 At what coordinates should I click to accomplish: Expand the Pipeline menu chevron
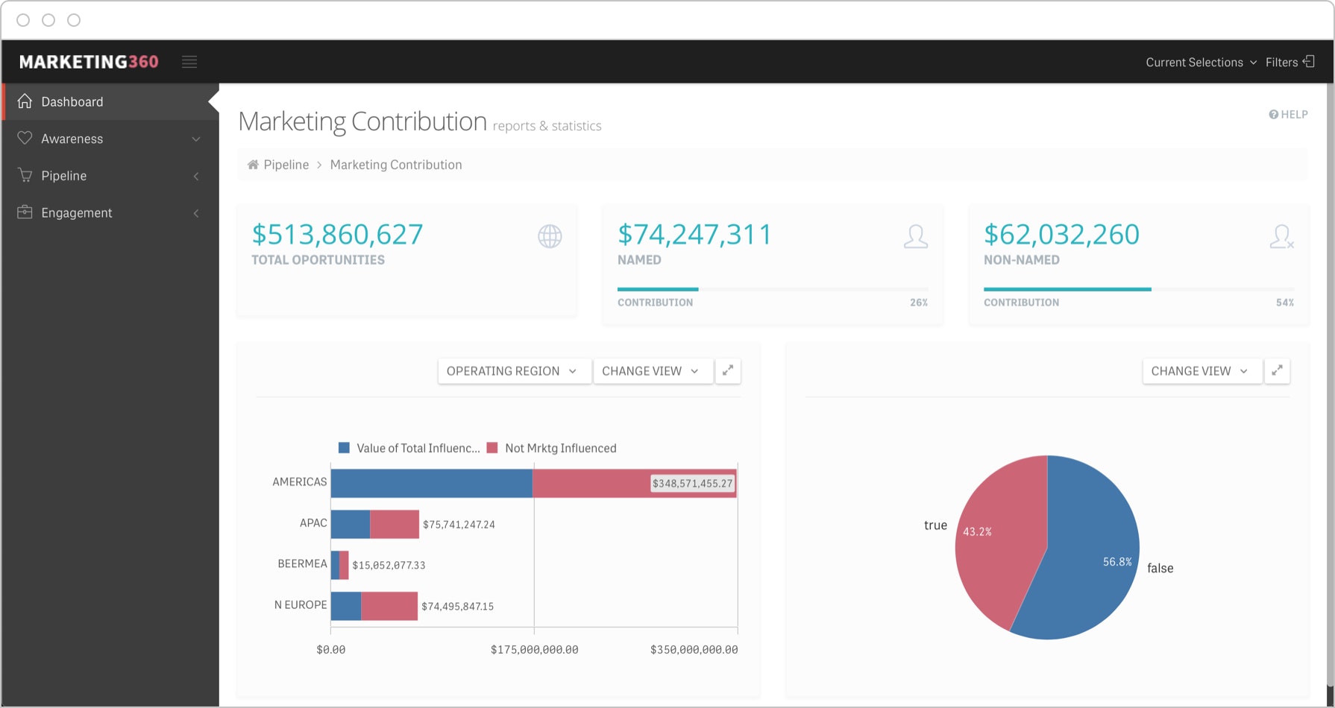click(x=196, y=176)
